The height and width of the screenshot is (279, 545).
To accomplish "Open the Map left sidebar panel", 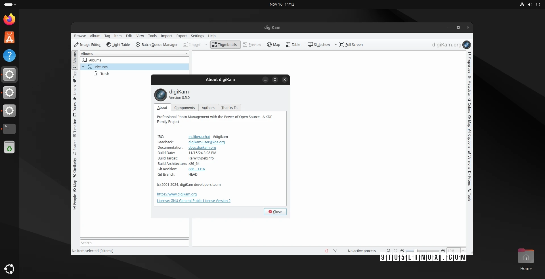I will (75, 186).
